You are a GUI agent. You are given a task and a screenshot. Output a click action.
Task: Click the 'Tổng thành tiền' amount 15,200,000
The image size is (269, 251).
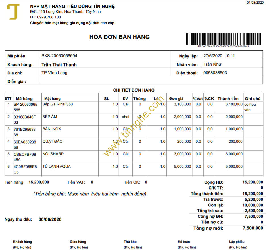(253, 194)
